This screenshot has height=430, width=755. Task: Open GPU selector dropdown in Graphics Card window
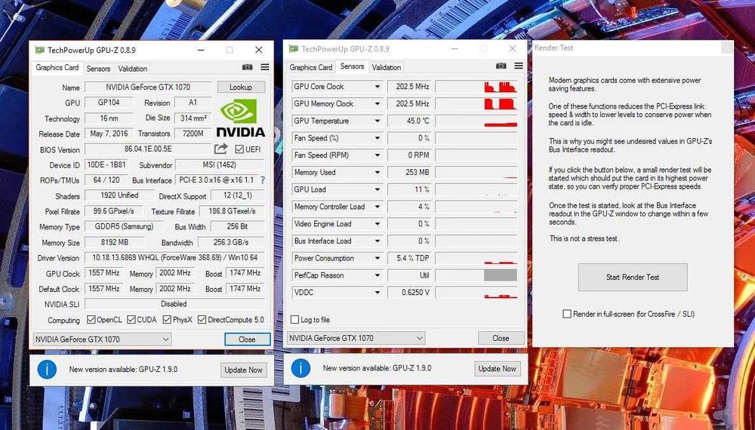(102, 339)
